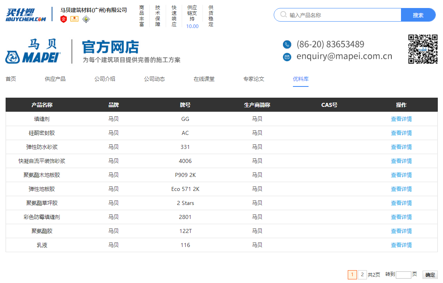Click the 商品丰富 label
The image size is (443, 283).
pos(142,16)
